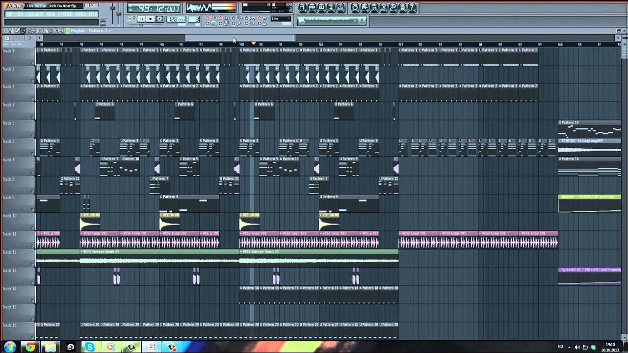Open the Piano Roll shortcut button
Screen dimensions: 628x353
point(321,7)
